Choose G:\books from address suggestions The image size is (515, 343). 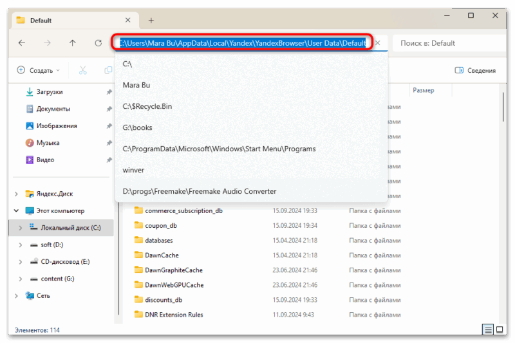point(251,127)
